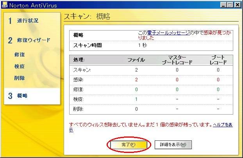This screenshot has height=158, width=243.
Task: Select the 削除 sub-step in sidebar
Action: [20, 78]
